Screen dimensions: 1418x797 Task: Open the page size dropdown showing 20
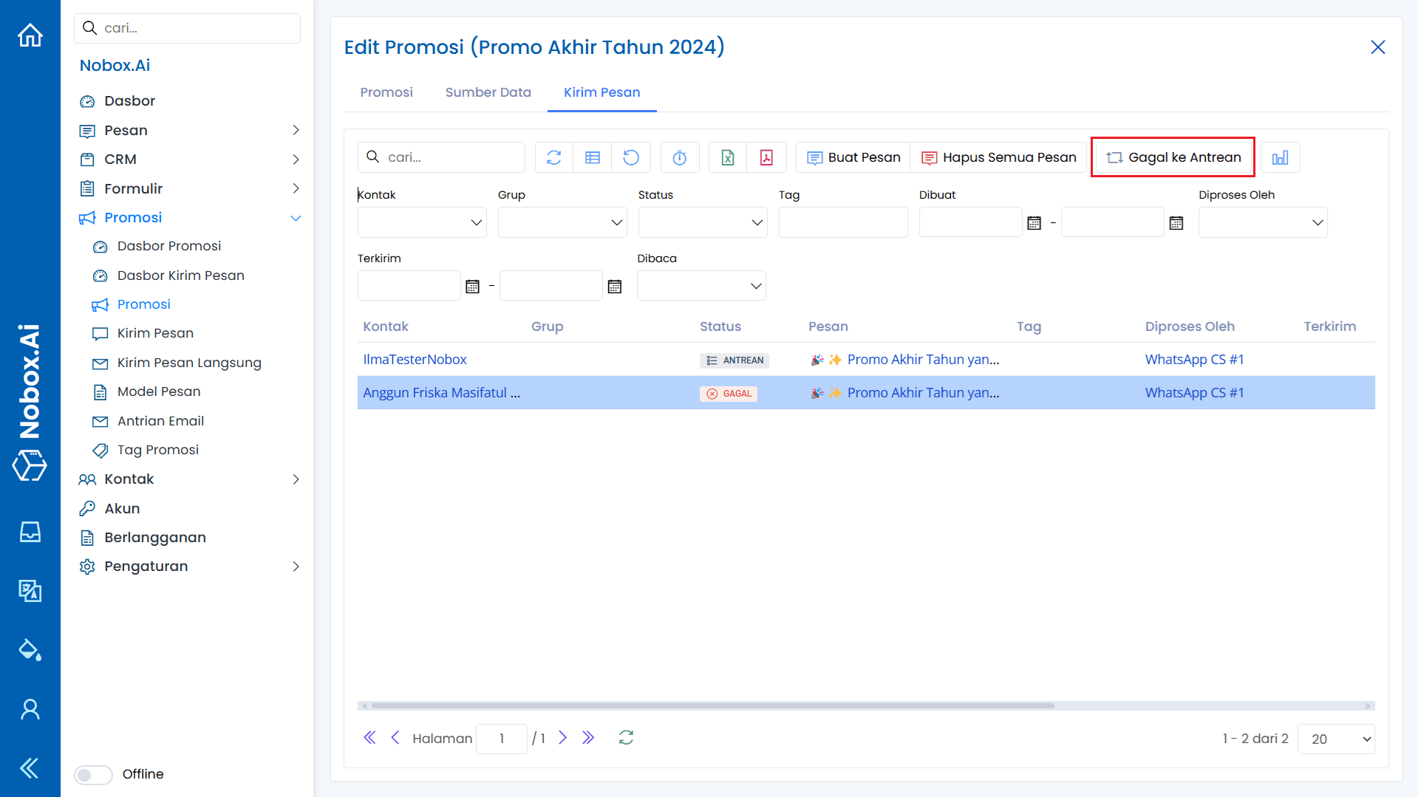coord(1336,739)
